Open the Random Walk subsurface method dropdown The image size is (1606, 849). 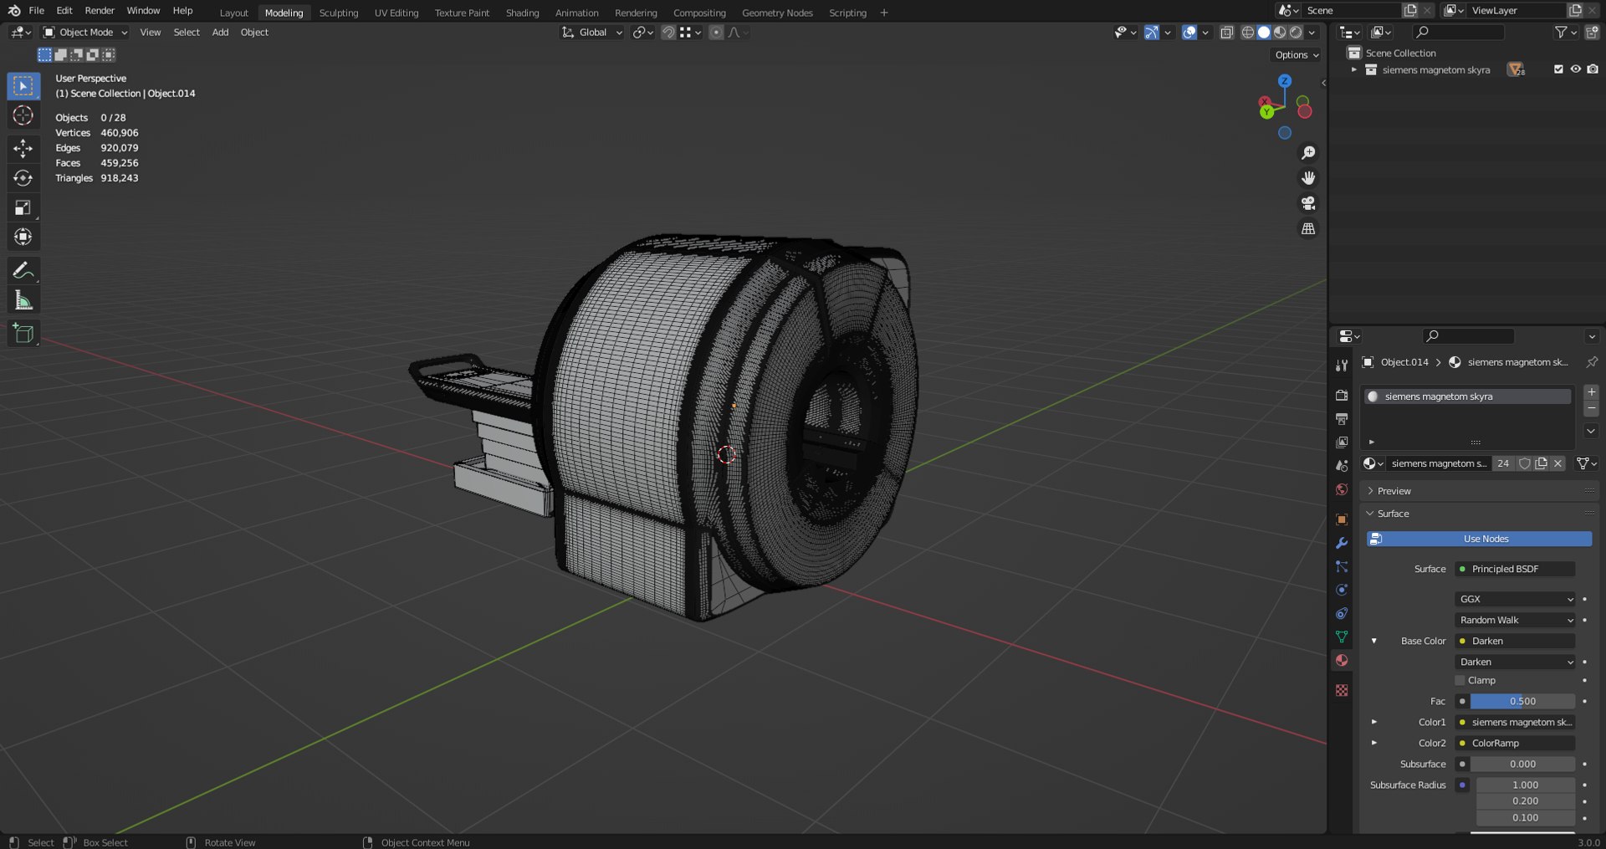[x=1516, y=620]
